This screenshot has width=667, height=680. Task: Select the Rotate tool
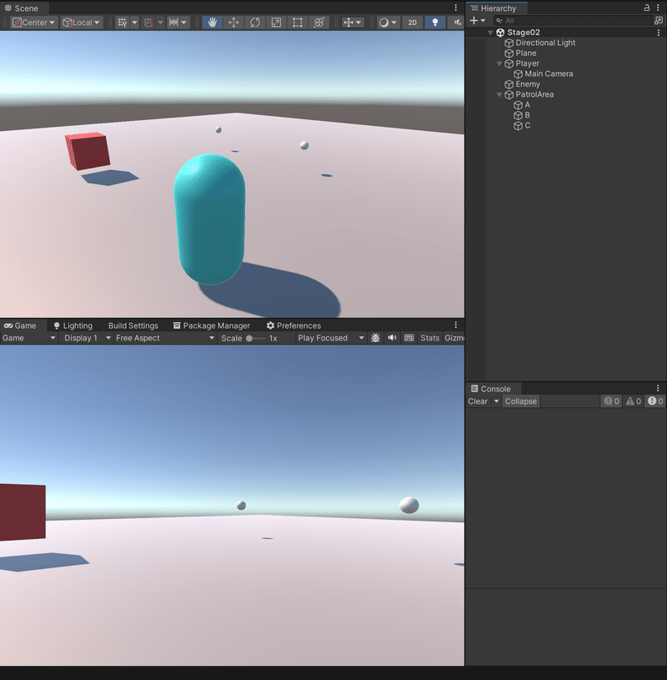[x=255, y=23]
